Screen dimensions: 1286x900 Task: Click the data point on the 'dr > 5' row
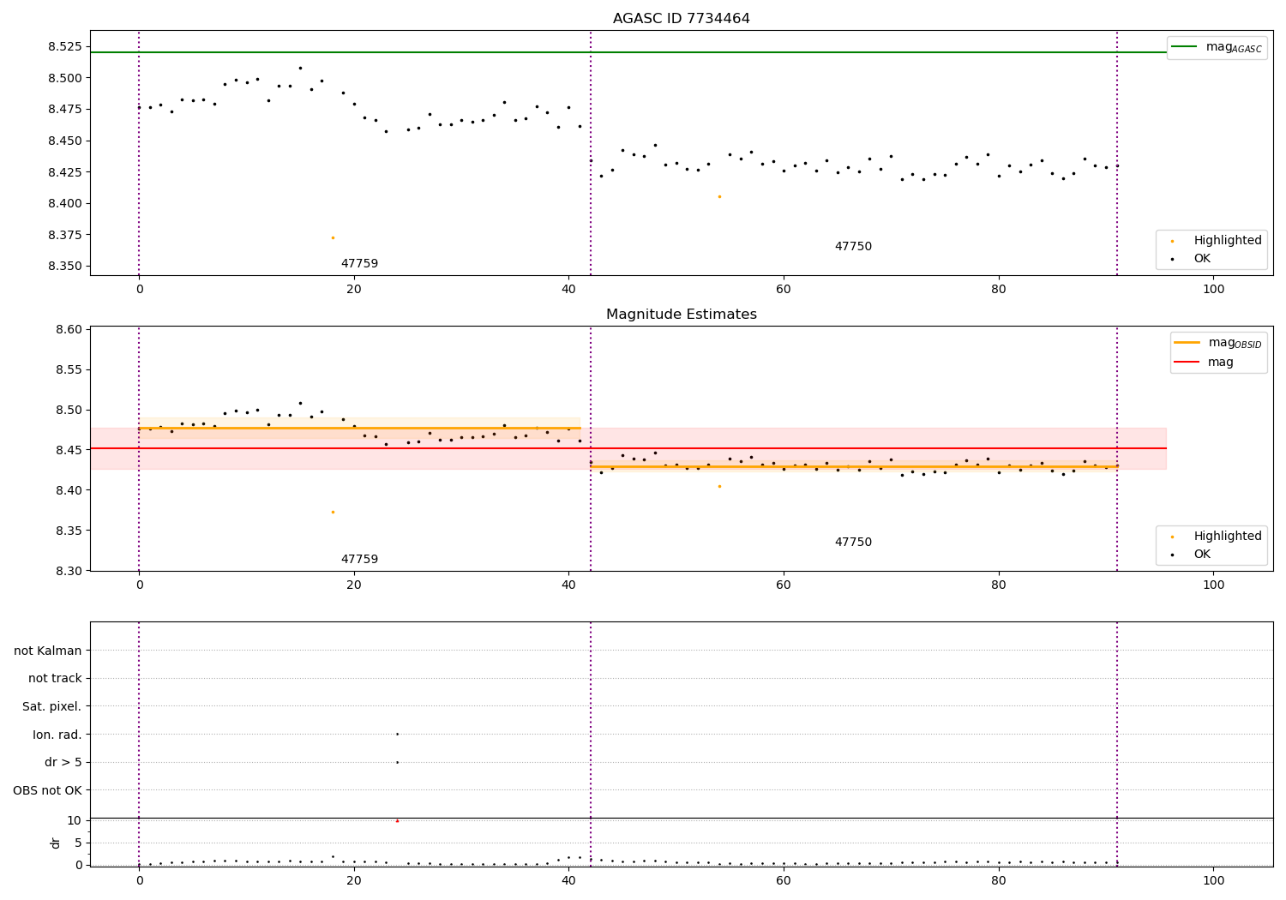pyautogui.click(x=397, y=762)
